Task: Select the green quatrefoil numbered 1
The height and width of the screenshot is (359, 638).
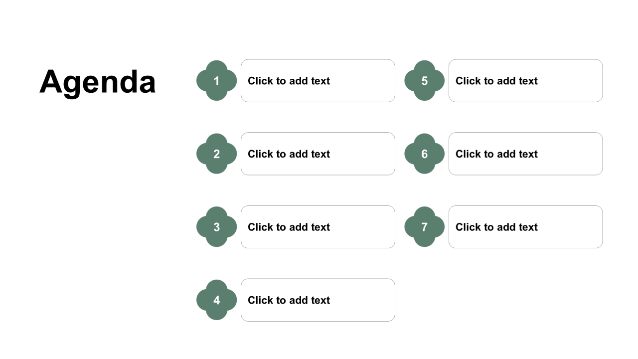Action: 216,81
